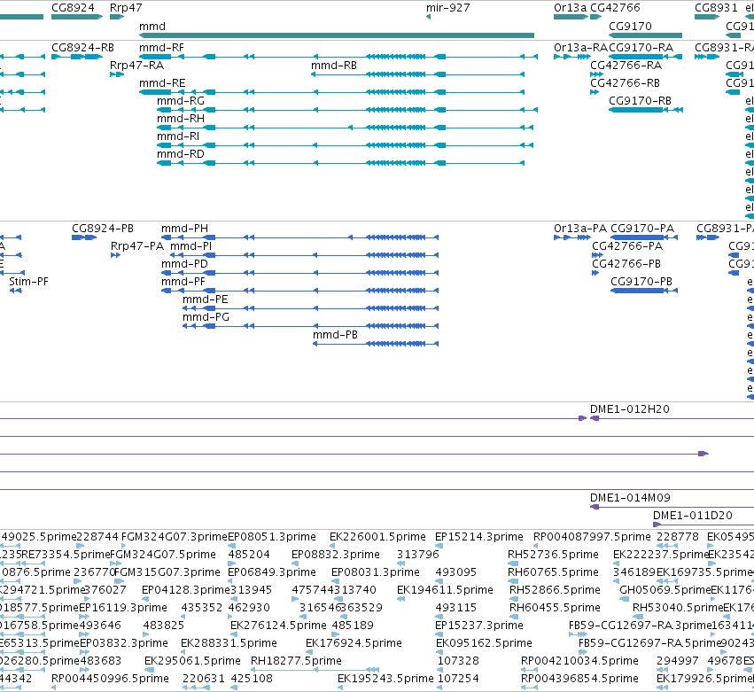The width and height of the screenshot is (754, 692).
Task: Click the EP08832.3prime feature label
Action: point(336,555)
